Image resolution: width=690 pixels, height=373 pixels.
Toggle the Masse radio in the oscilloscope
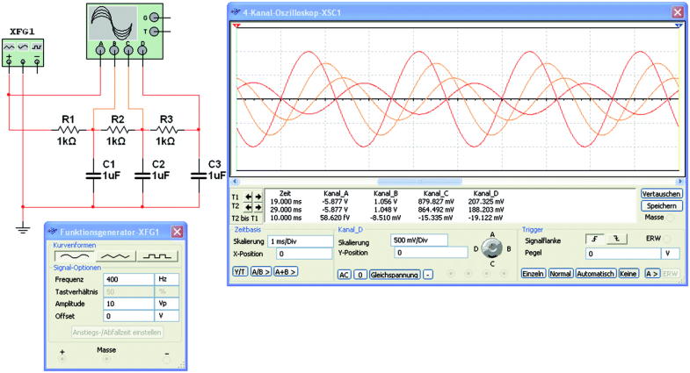pos(670,218)
